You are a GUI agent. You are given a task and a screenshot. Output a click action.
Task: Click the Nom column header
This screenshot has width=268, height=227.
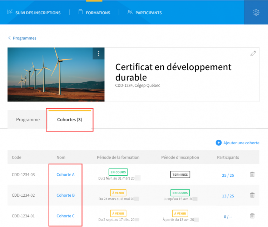coord(61,157)
